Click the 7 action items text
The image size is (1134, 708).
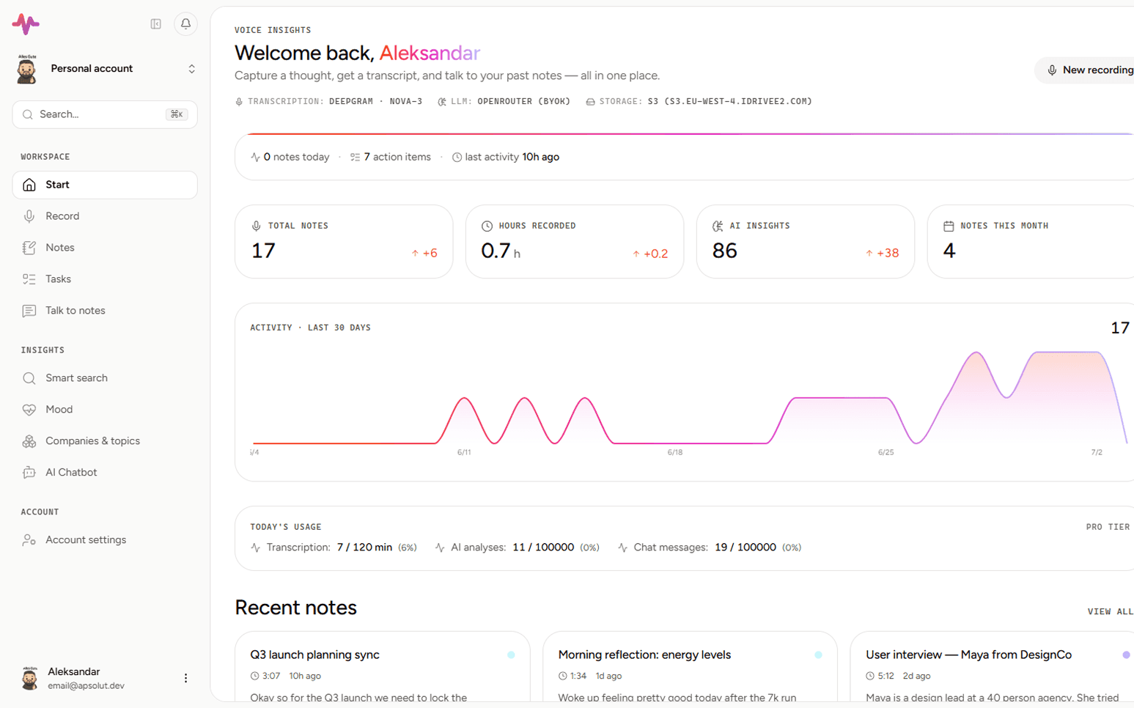pyautogui.click(x=397, y=157)
